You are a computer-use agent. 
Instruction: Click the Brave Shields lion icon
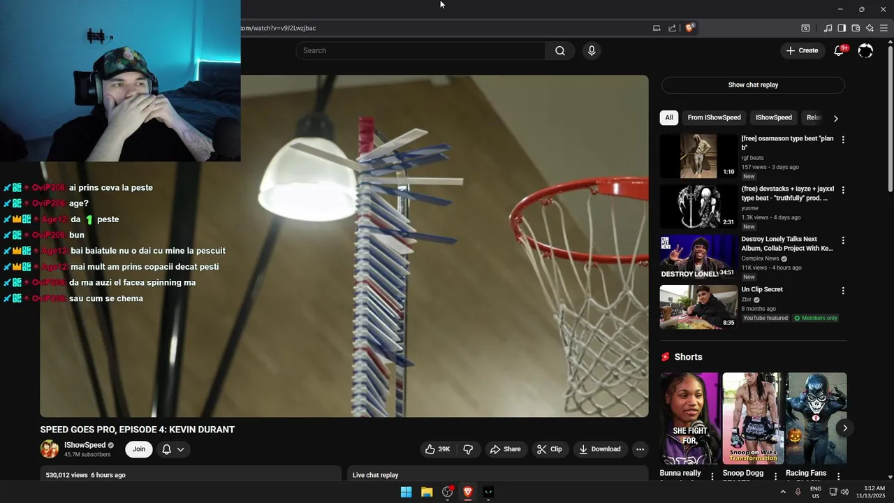click(689, 28)
